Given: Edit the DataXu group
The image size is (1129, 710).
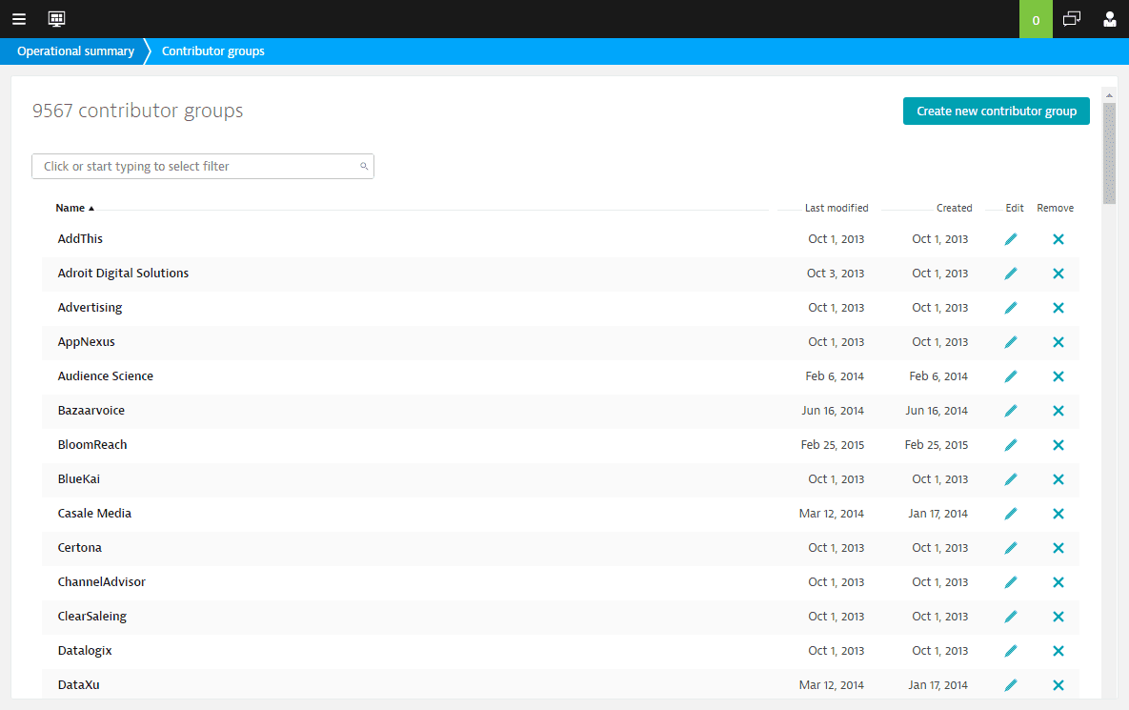Looking at the screenshot, I should click(x=1011, y=685).
